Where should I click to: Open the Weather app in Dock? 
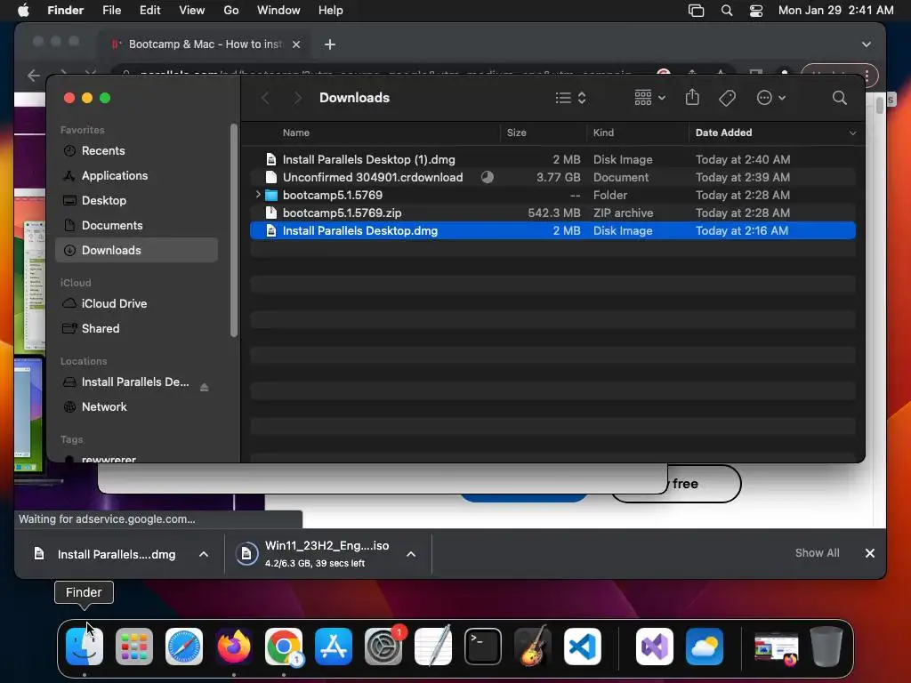[705, 647]
